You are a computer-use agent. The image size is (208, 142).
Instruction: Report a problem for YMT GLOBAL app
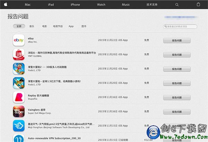(177, 55)
